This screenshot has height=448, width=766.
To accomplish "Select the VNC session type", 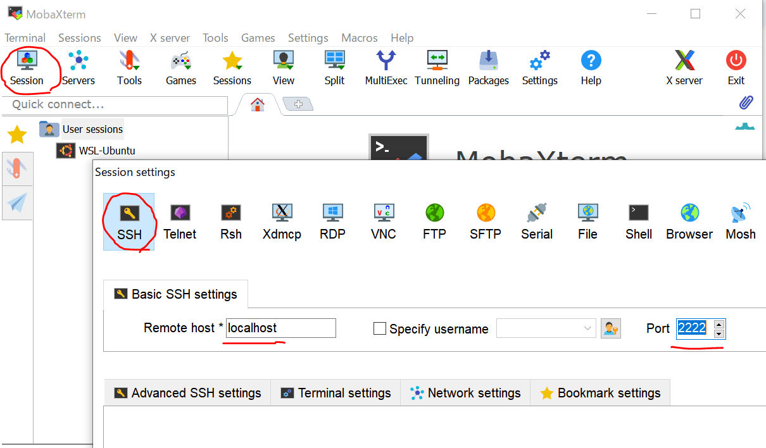I will pos(384,222).
